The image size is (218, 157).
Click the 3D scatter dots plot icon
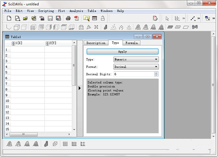point(113,27)
